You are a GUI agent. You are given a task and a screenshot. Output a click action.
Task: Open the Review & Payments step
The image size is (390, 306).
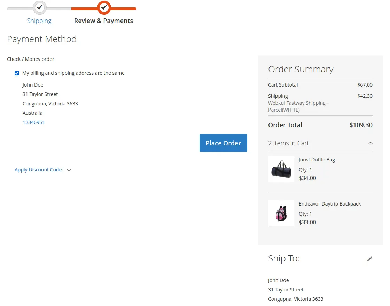pyautogui.click(x=103, y=21)
